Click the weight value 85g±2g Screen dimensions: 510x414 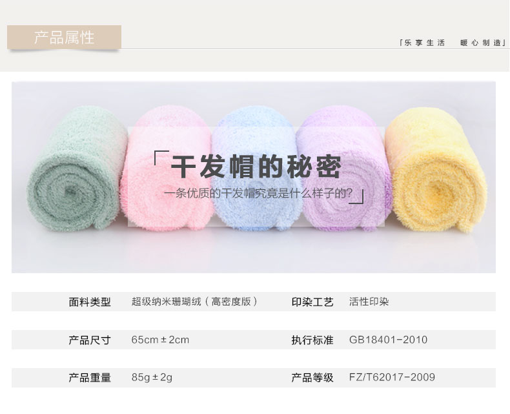coord(152,378)
